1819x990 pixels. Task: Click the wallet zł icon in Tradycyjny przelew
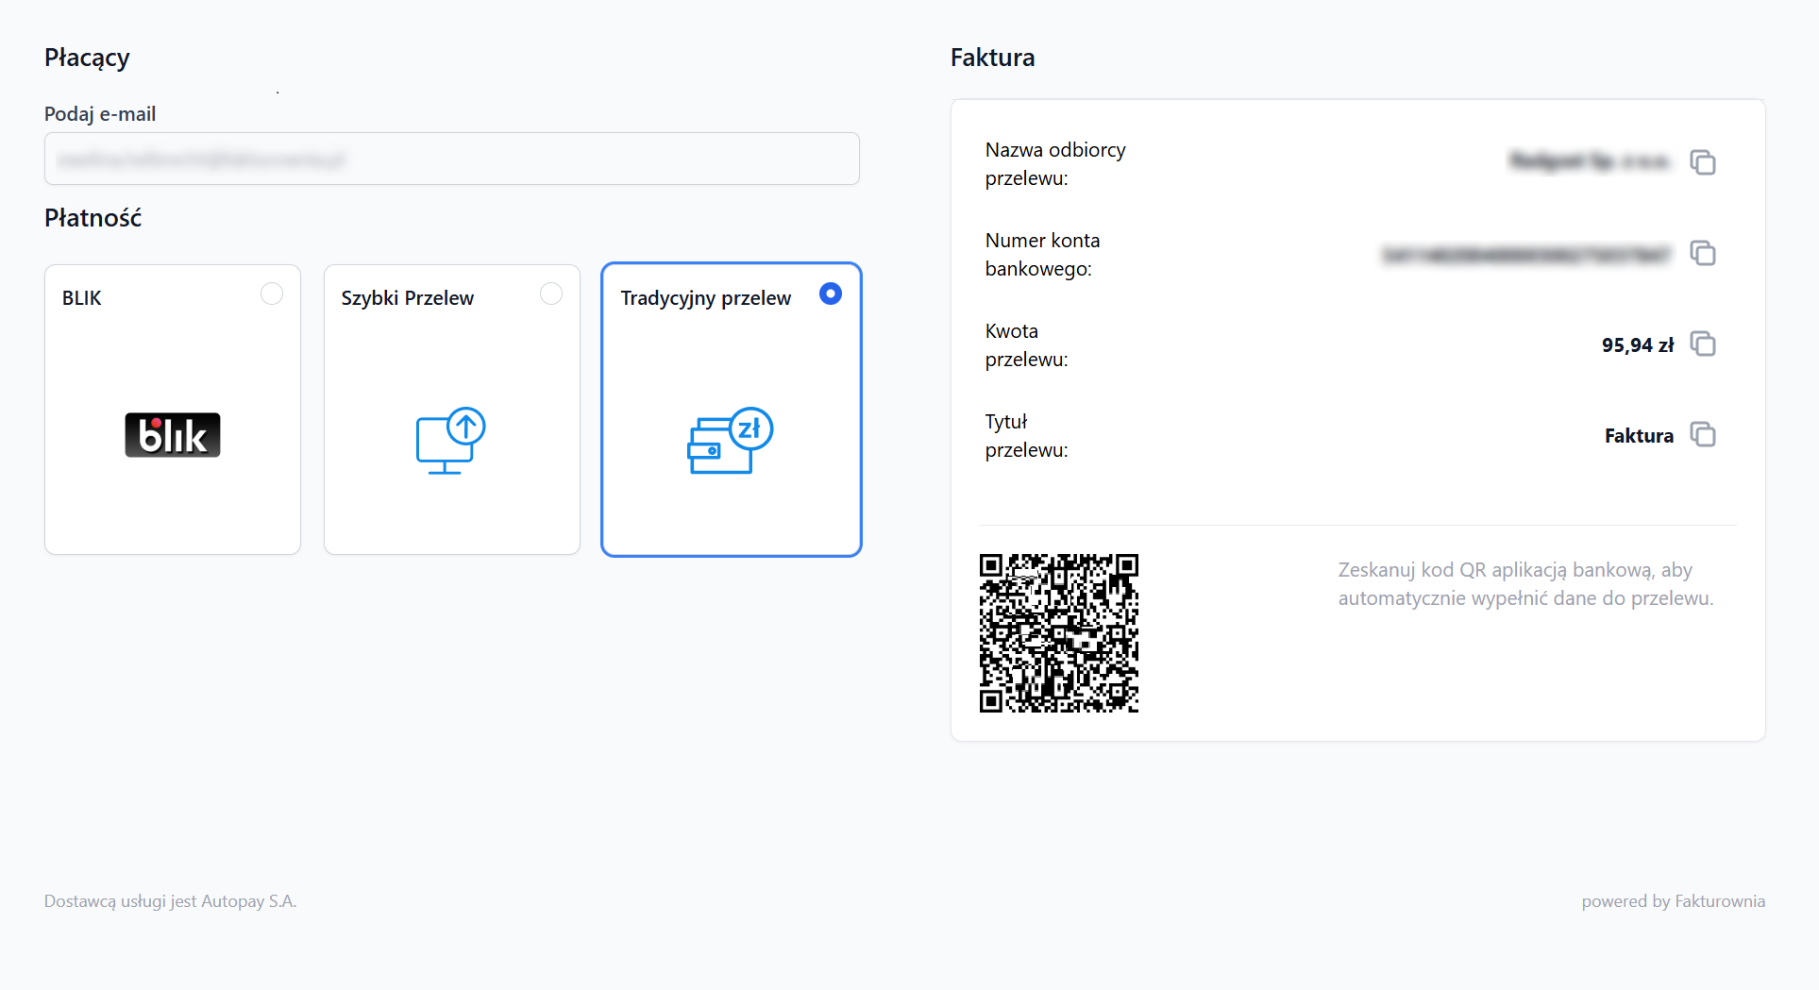point(730,440)
